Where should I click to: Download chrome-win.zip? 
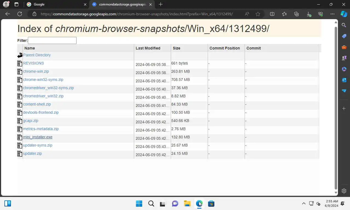click(36, 71)
